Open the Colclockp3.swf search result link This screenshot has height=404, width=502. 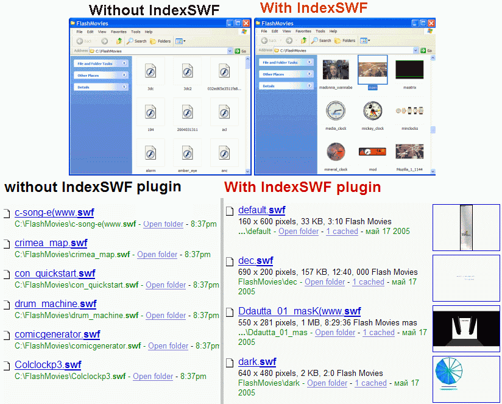[48, 364]
